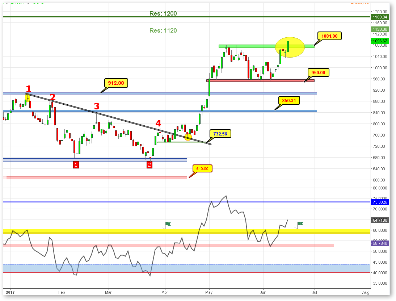Select the red square marker labeled 2
The height and width of the screenshot is (301, 396).
coord(149,165)
